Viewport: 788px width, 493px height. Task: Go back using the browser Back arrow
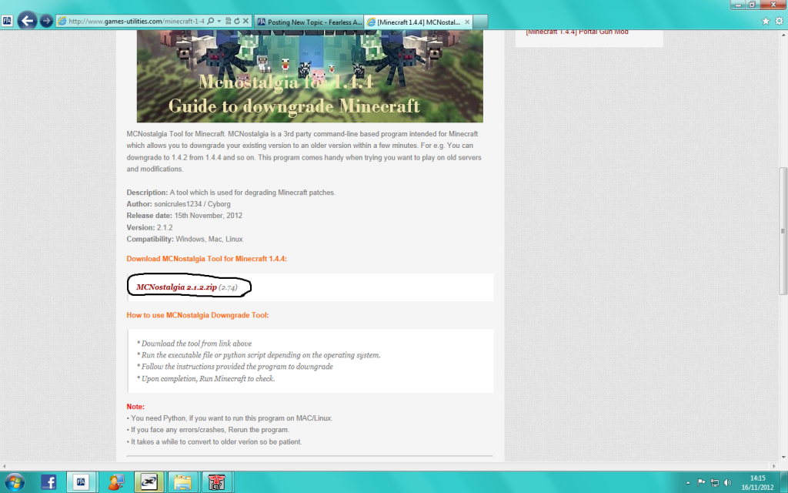[28, 21]
